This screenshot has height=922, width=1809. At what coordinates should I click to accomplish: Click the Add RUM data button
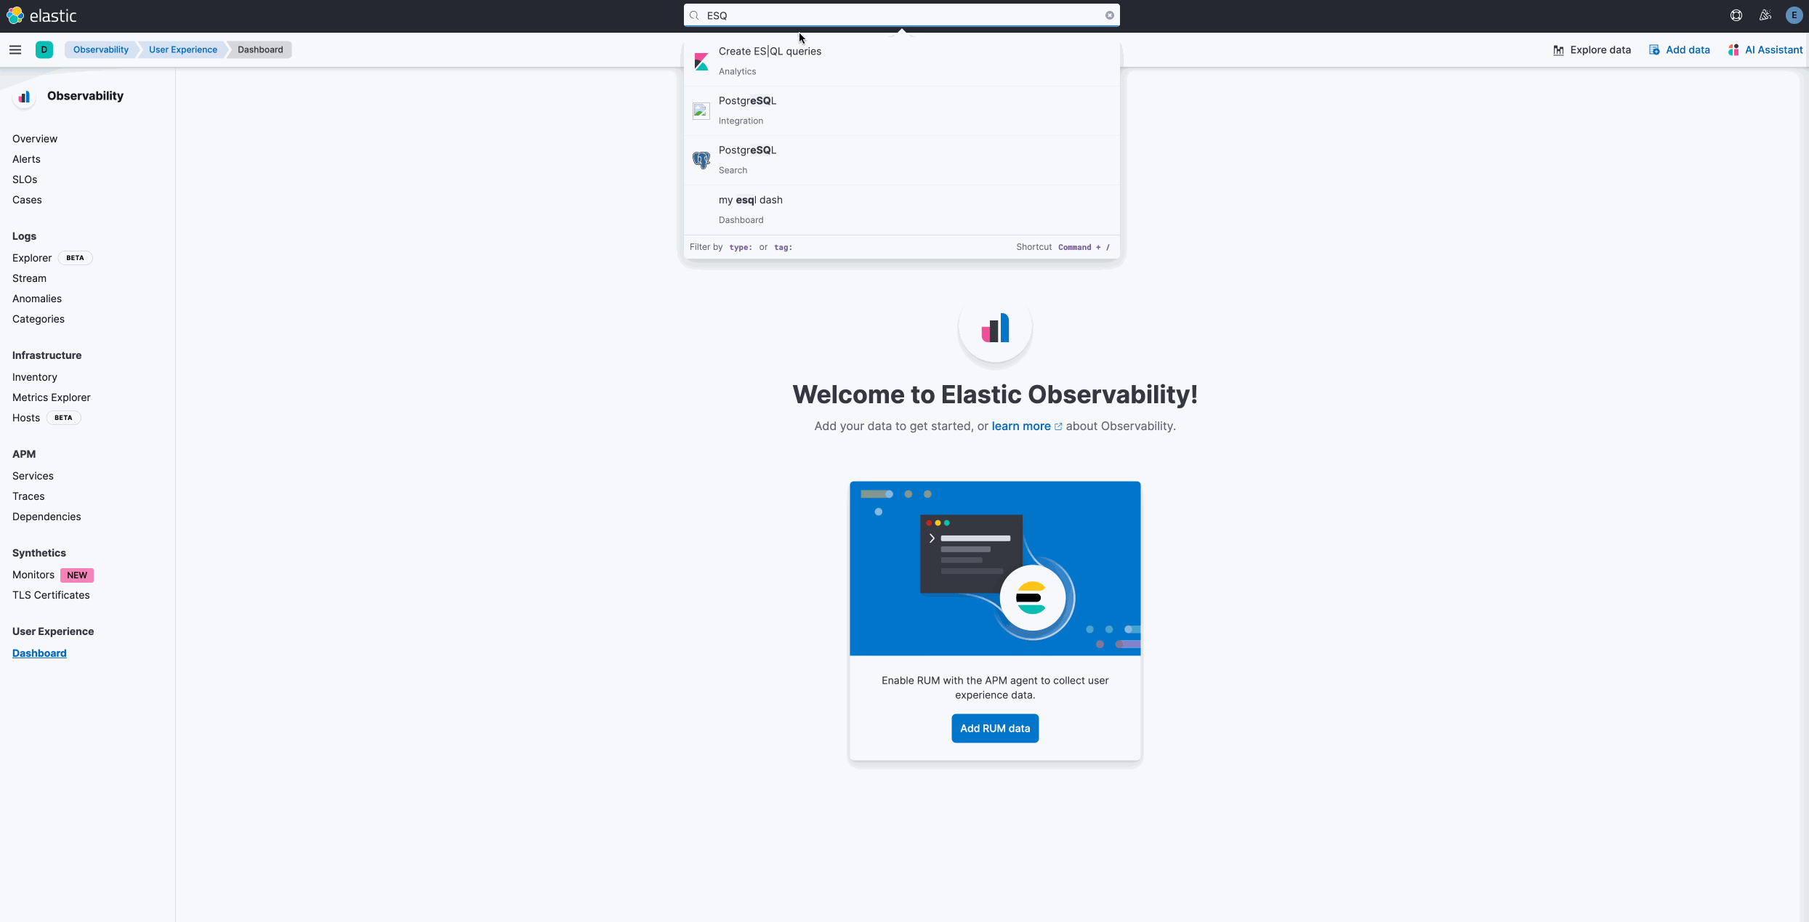(994, 728)
